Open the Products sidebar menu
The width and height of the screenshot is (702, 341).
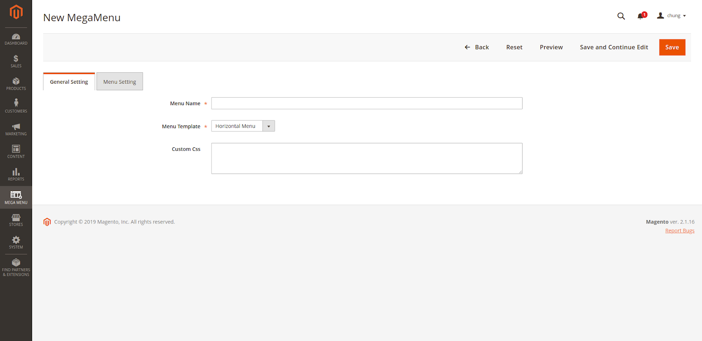point(16,84)
